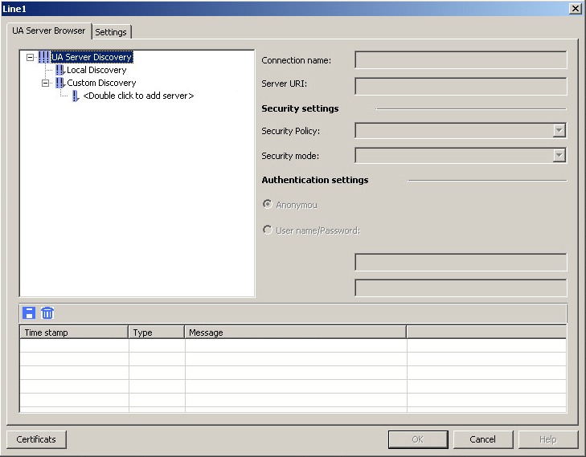This screenshot has width=586, height=457.
Task: Click the Custom Discovery node icon
Action: coord(59,83)
